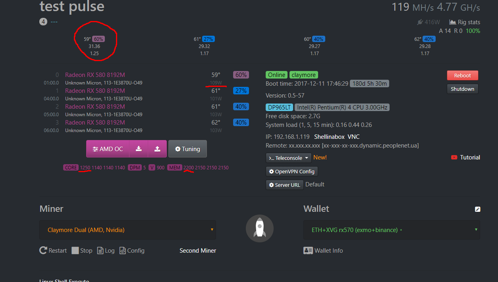Open the AMD OC settings
Image resolution: width=498 pixels, height=282 pixels.
[x=108, y=149]
